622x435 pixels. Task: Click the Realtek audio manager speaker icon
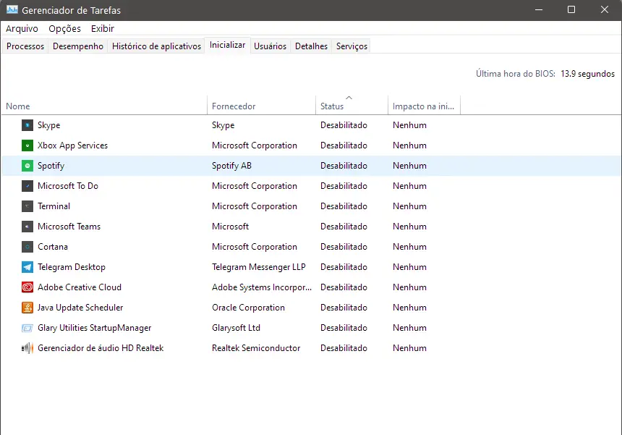pyautogui.click(x=27, y=348)
